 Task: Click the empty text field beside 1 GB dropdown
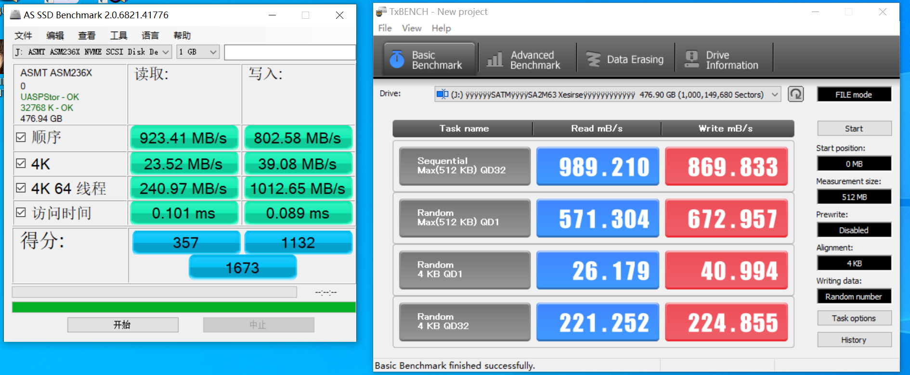tap(290, 52)
